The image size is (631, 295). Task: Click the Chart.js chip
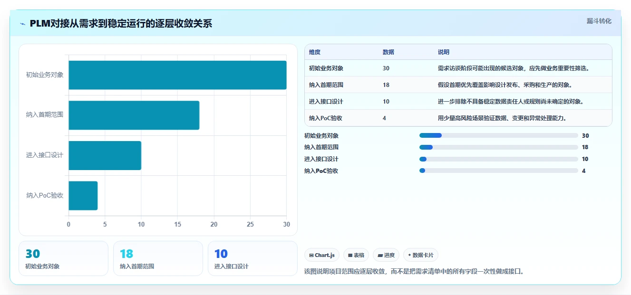tap(322, 255)
